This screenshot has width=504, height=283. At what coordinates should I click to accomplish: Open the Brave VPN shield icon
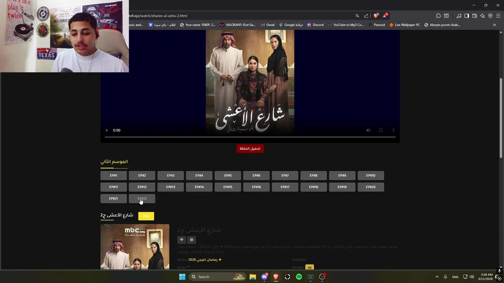coord(490,16)
